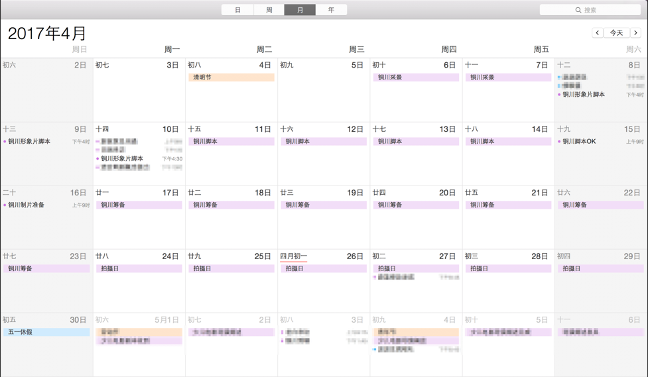This screenshot has height=377, width=648.
Task: Select the date 5日 cell
Action: point(324,90)
